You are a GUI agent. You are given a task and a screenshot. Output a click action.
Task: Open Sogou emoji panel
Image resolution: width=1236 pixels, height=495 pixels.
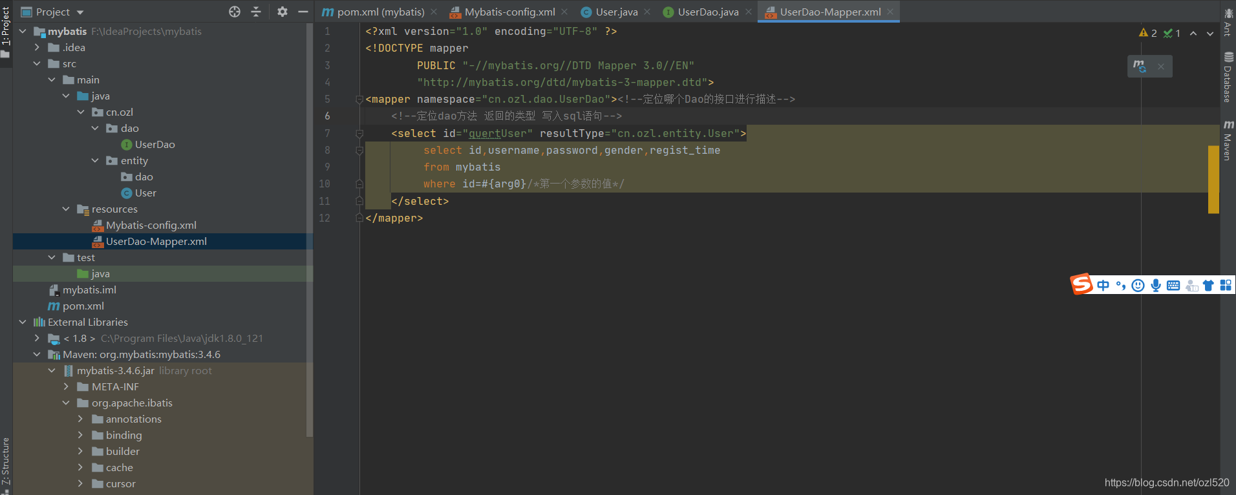pyautogui.click(x=1138, y=286)
